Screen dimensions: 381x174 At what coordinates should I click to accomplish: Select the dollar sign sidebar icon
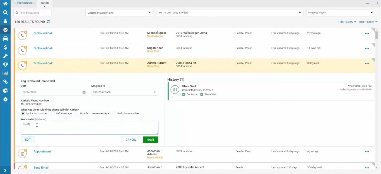coord(5,47)
